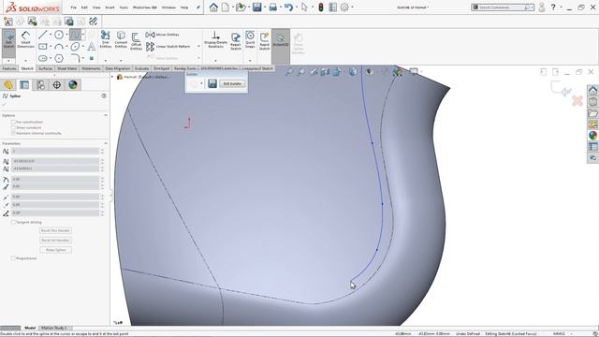Click Linear Sketch Pattern command
The width and height of the screenshot is (599, 337).
168,47
